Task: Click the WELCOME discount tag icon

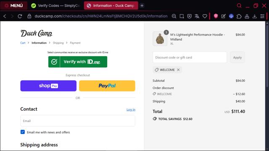Action: pyautogui.click(x=156, y=70)
